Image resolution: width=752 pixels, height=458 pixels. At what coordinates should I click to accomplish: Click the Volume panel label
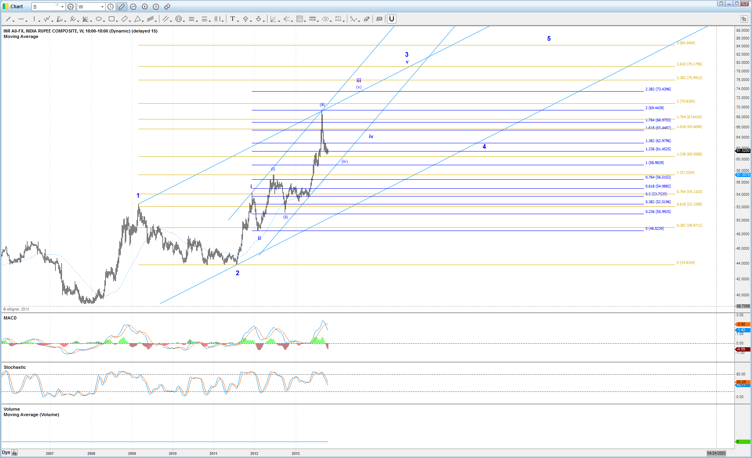point(12,409)
